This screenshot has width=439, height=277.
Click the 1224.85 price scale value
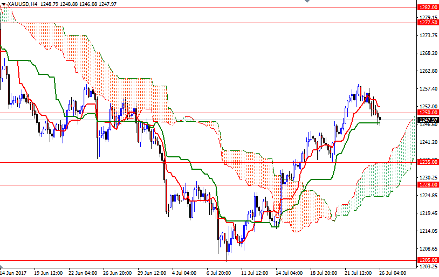428,195
